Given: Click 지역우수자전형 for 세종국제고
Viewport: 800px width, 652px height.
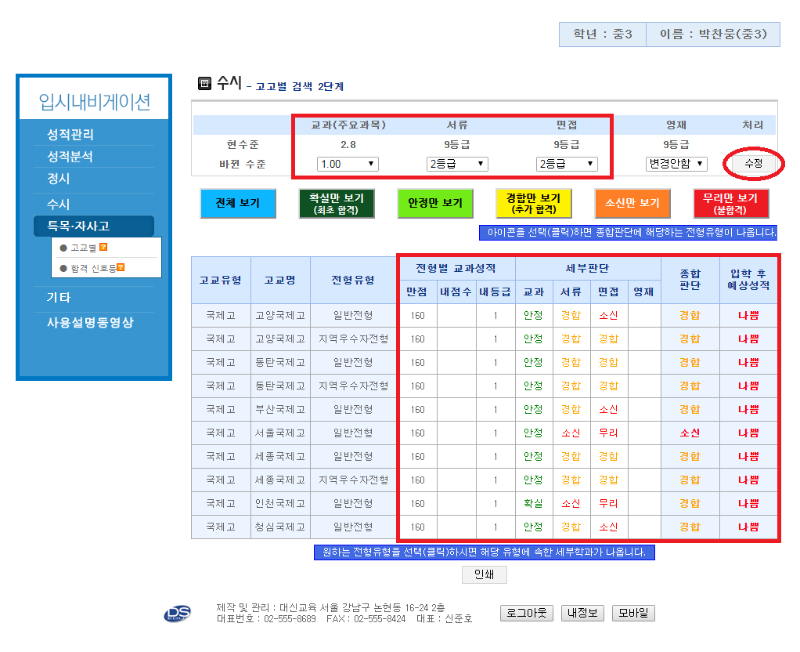Looking at the screenshot, I should point(354,480).
